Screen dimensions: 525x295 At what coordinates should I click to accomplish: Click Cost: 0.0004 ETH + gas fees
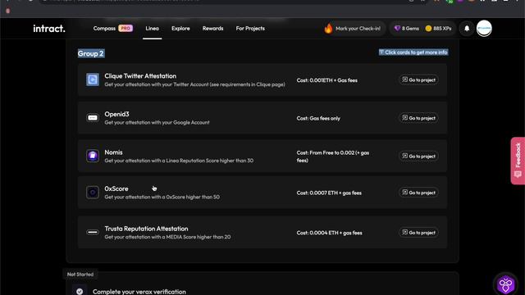(x=329, y=233)
